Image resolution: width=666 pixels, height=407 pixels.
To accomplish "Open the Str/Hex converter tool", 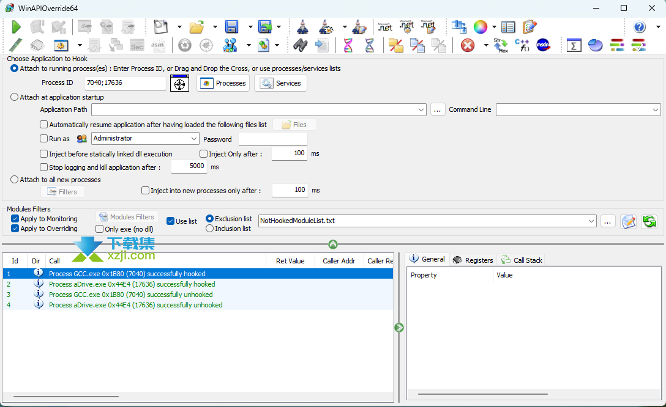I will 501,45.
